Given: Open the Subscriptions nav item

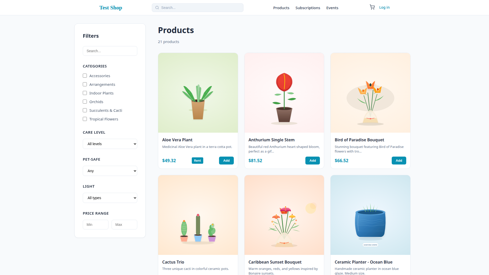Looking at the screenshot, I should coord(308,8).
